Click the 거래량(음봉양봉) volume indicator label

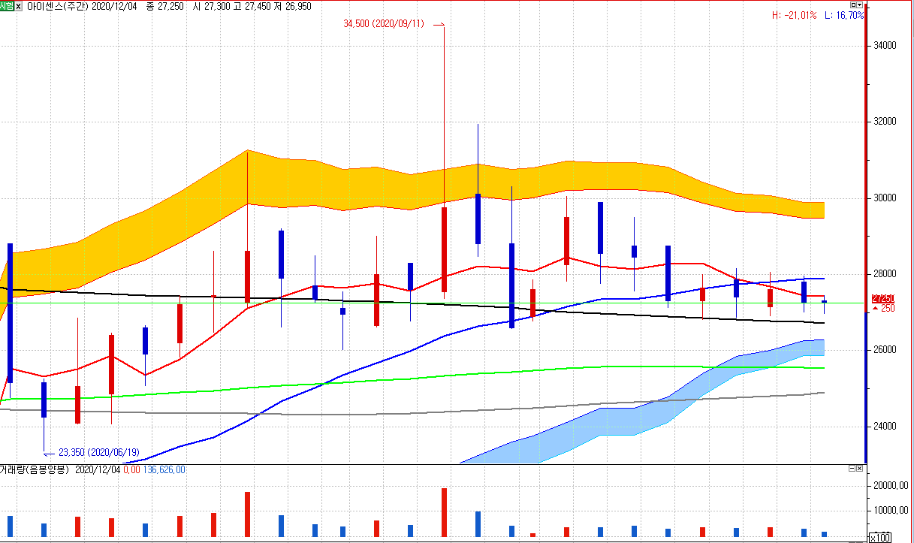[x=35, y=469]
